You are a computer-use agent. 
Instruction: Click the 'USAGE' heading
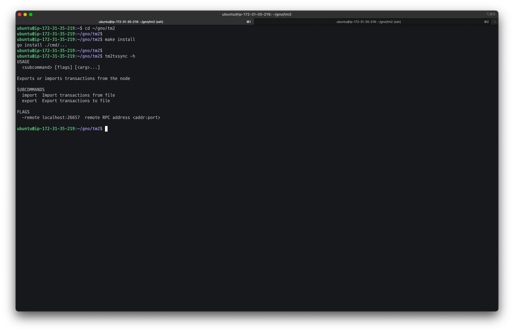23,62
